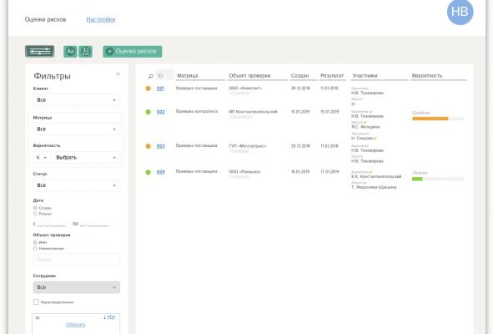Expand the Клиент dropdown
Viewport: 493px width, 334px height.
pyautogui.click(x=77, y=100)
